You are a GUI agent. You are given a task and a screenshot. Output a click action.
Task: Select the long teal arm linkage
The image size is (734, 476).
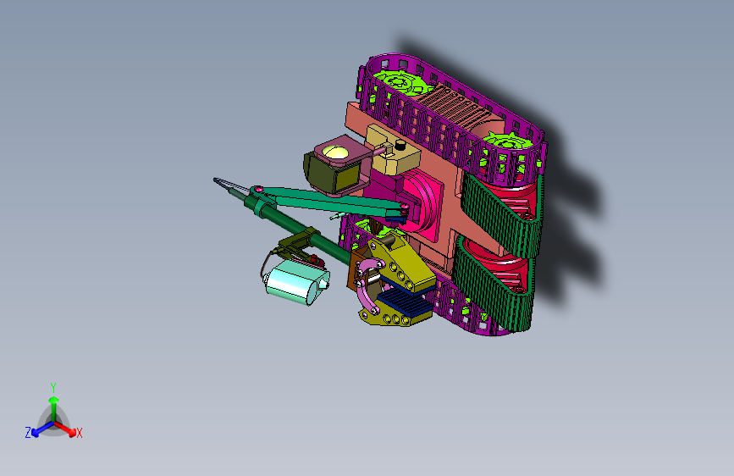(x=331, y=202)
